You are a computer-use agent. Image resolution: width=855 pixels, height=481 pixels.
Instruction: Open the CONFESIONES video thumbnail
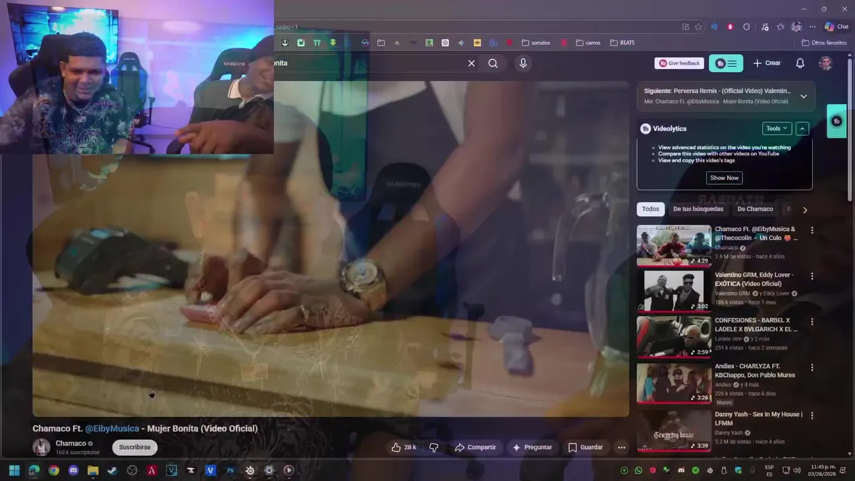click(674, 337)
